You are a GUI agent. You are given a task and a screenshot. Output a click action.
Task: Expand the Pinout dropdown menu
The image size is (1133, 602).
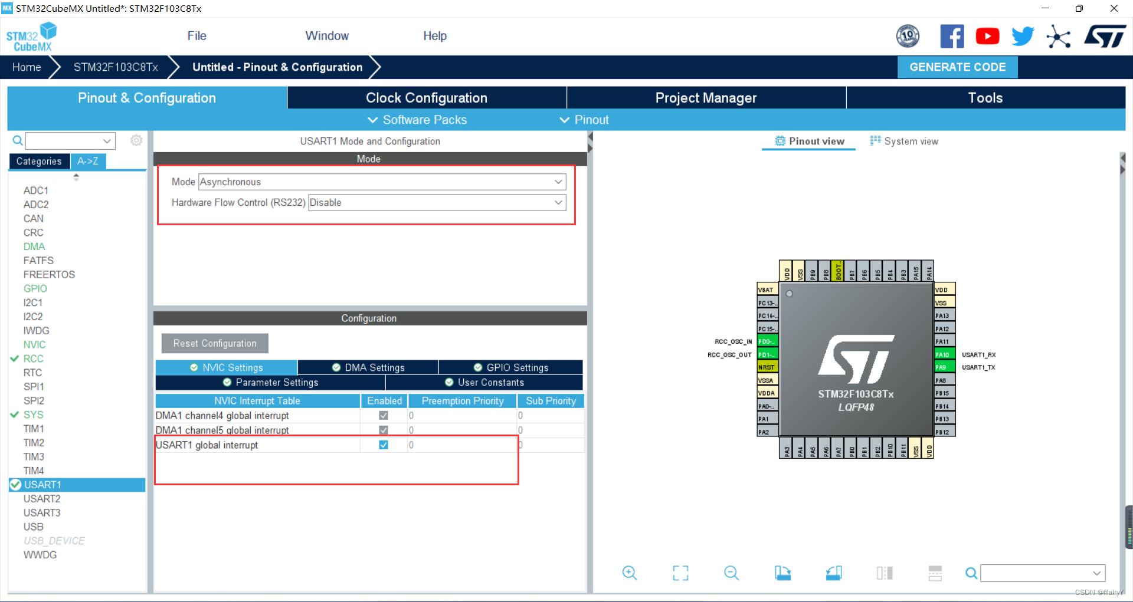(x=584, y=120)
